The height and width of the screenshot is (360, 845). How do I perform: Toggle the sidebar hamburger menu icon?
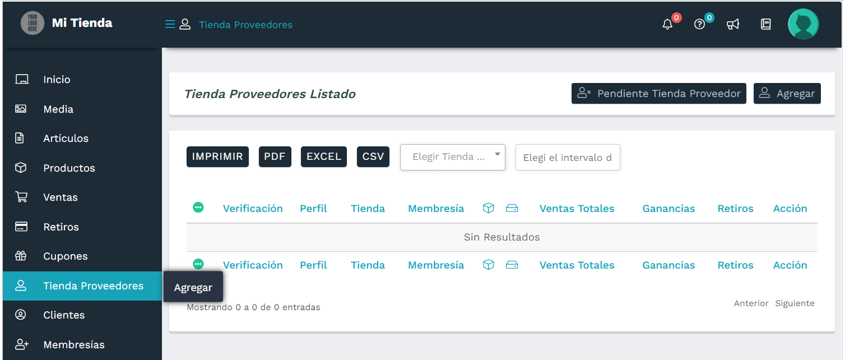[169, 24]
